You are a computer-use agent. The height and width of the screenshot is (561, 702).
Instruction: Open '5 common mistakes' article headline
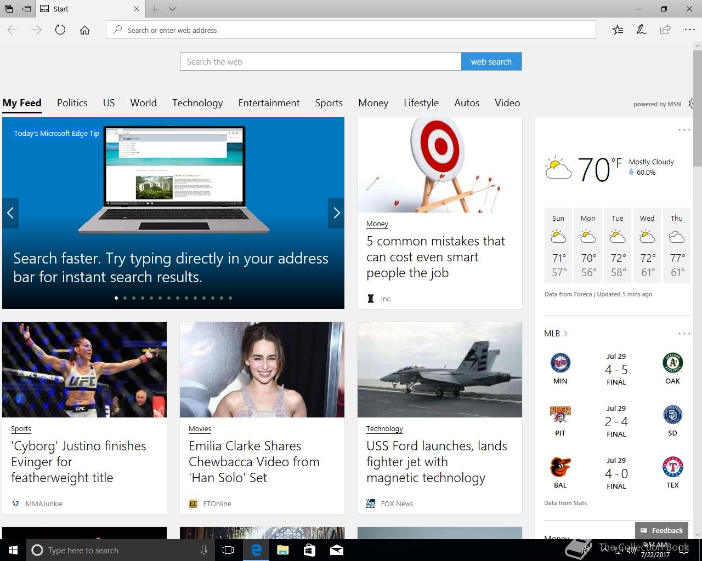click(435, 257)
